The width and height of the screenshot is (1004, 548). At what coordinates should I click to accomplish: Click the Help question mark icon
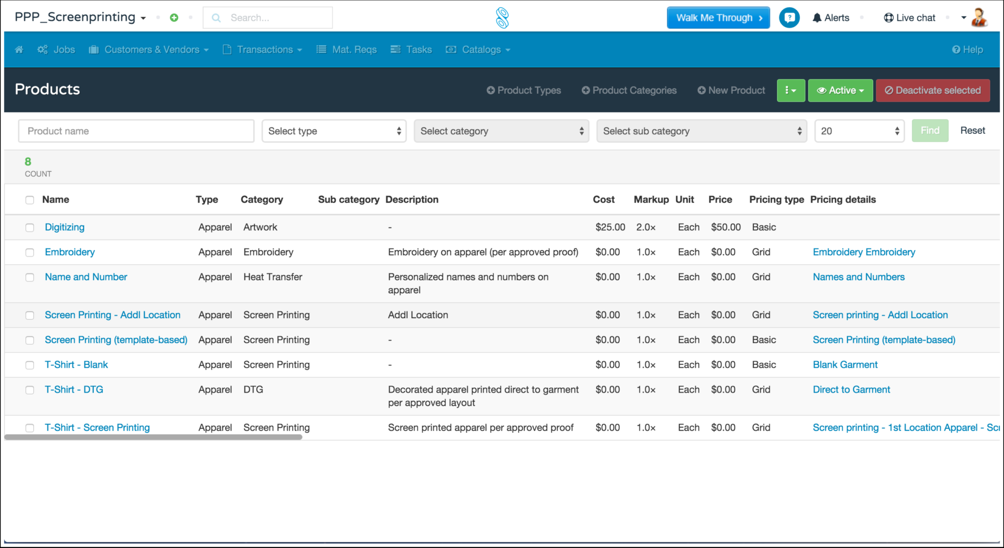[x=956, y=50]
